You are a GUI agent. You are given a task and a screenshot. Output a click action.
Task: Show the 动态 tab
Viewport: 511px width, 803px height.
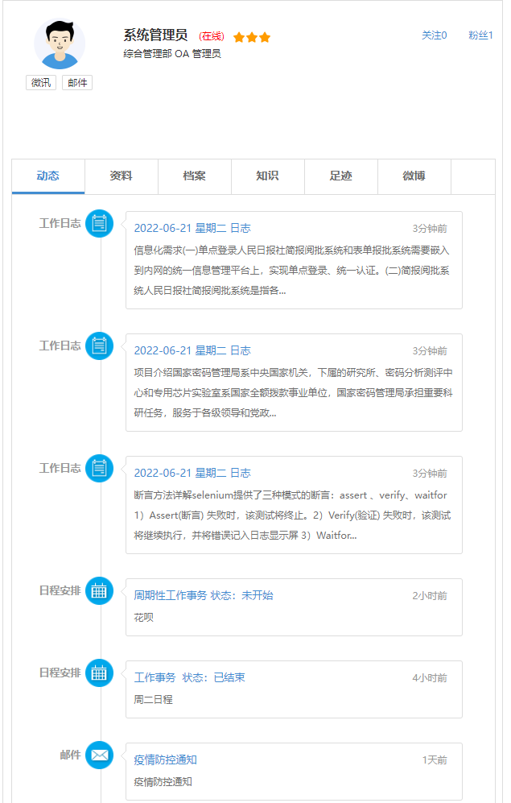pyautogui.click(x=47, y=176)
